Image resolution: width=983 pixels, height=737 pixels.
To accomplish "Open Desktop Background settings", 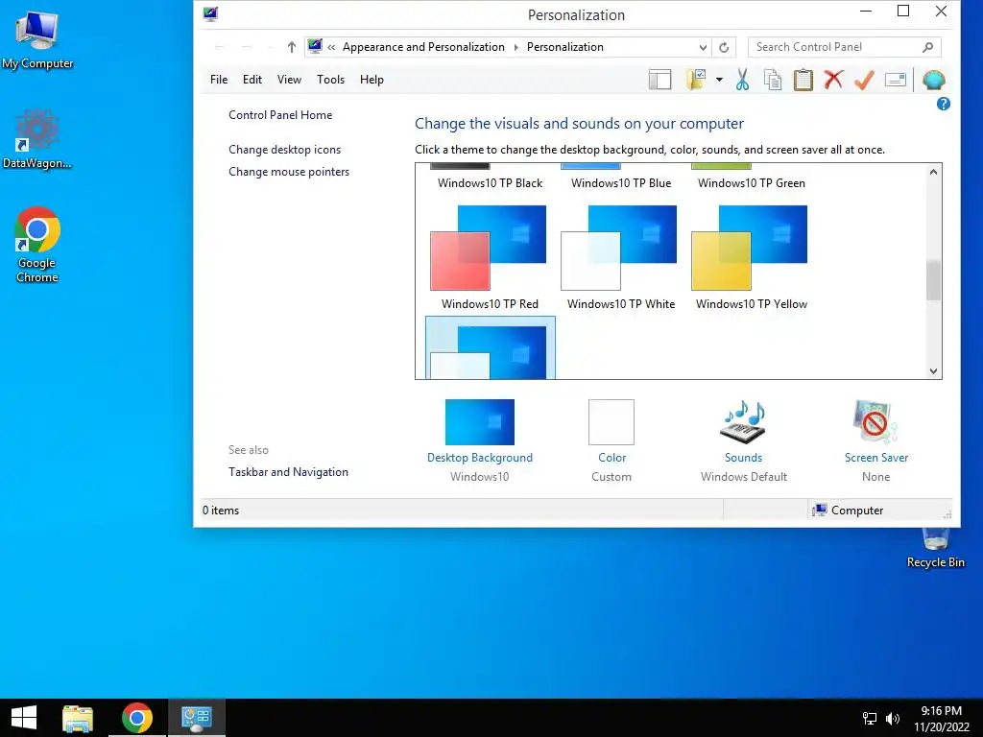I will (x=480, y=440).
